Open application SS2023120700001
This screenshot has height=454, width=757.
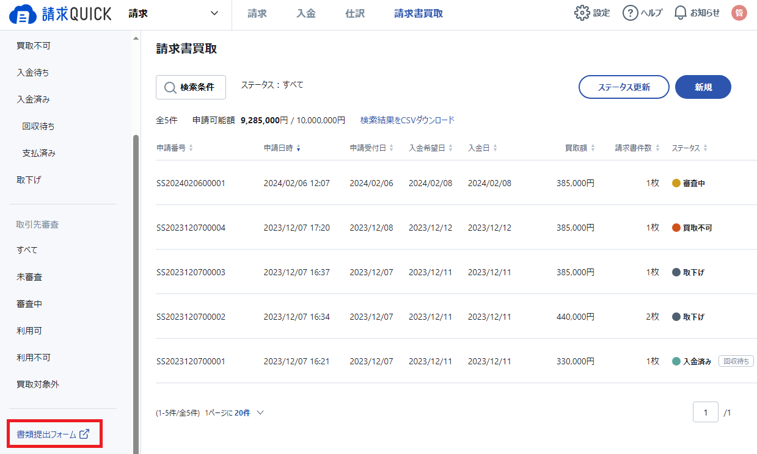[x=191, y=361]
